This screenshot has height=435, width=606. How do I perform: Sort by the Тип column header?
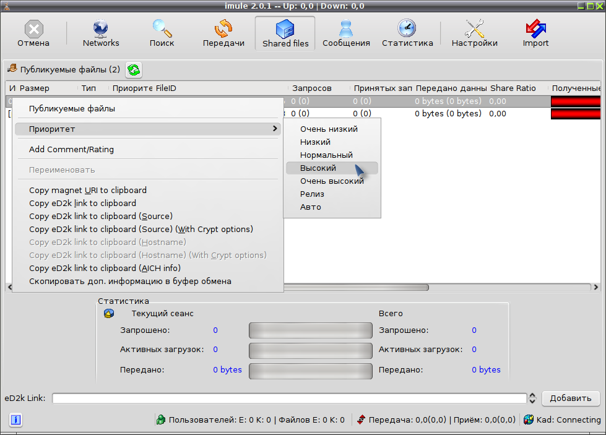[93, 88]
